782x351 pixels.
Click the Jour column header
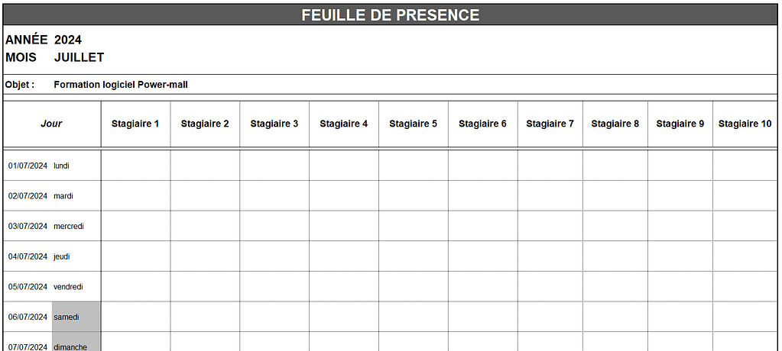pos(52,124)
